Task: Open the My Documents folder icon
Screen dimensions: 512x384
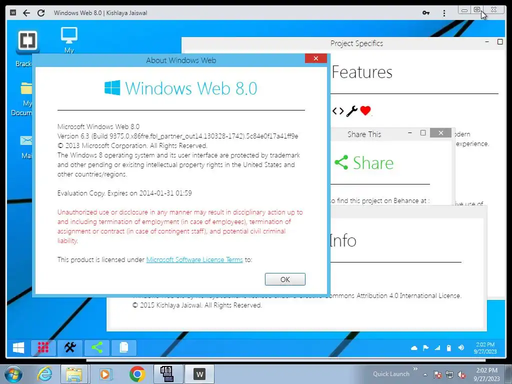Action: coord(26,88)
